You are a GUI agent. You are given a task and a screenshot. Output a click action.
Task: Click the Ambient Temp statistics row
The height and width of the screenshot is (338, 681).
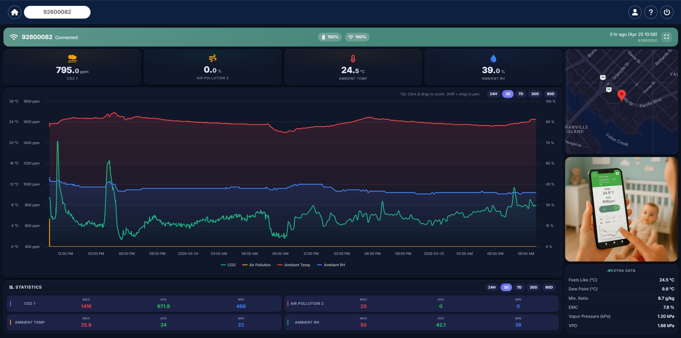(x=144, y=322)
